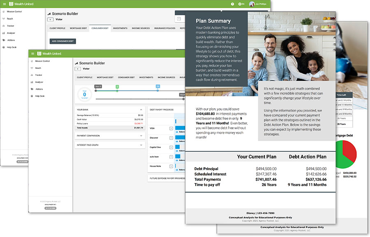Open the dropdown box at the back window's right edge
This screenshot has width=370, height=237.
[179, 19]
